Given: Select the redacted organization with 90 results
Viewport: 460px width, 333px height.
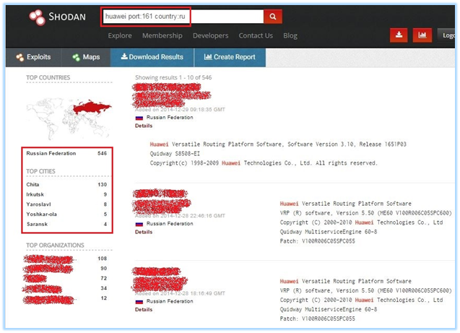Looking at the screenshot, I should tap(65, 269).
